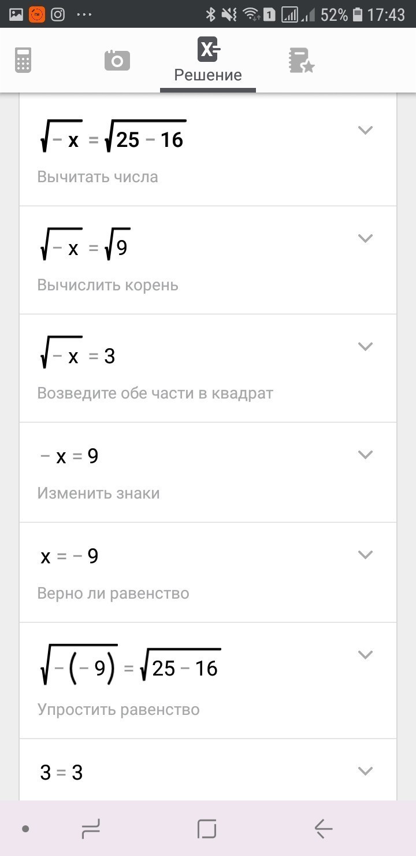Image resolution: width=416 pixels, height=856 pixels.
Task: Expand the Вычитать числа step
Action: (x=365, y=131)
